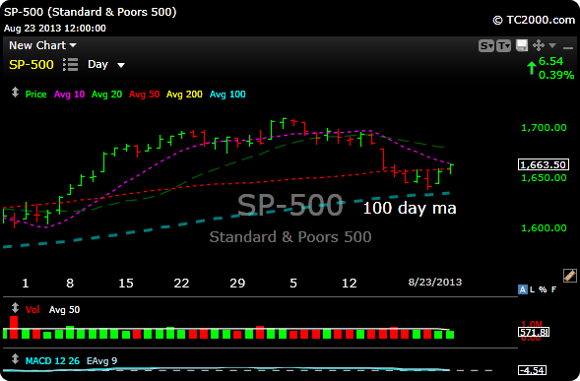Screen dimensions: 580x381
Task: Toggle the F scale option
Action: pos(553,289)
